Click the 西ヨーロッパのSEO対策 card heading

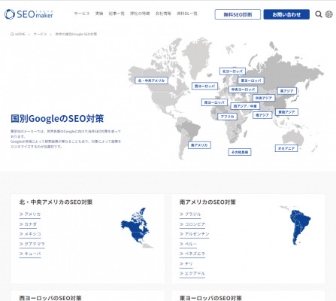coord(50,298)
